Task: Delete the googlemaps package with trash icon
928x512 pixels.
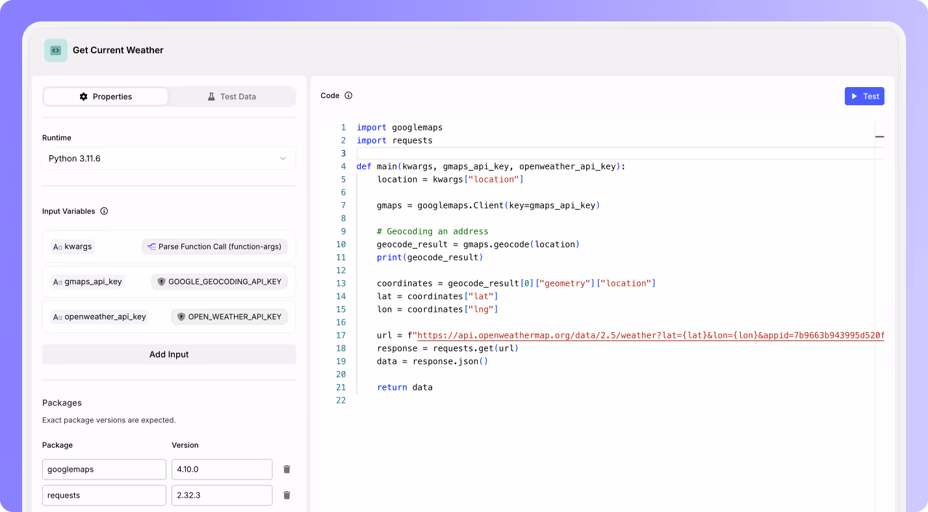Action: [287, 469]
